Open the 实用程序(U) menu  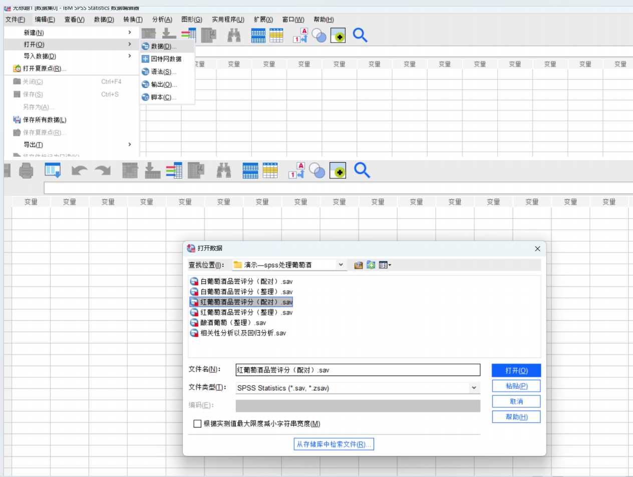pos(228,20)
